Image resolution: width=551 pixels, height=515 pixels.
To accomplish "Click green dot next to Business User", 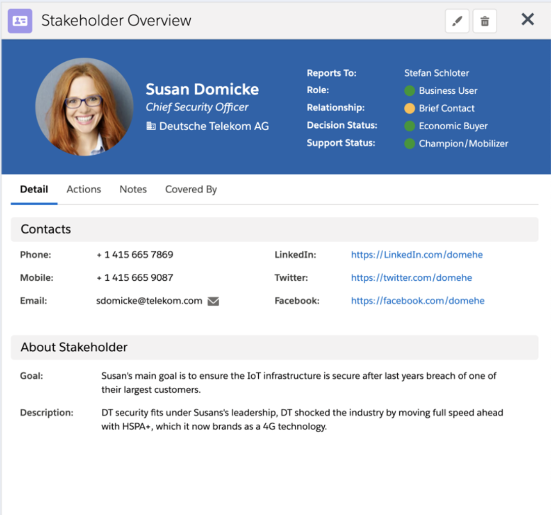I will [x=409, y=91].
